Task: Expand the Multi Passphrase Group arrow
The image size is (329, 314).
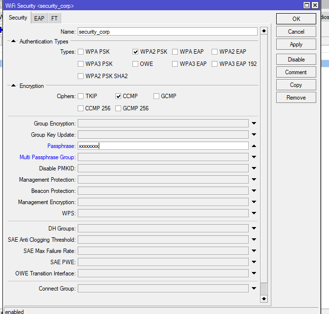Action: [254, 157]
